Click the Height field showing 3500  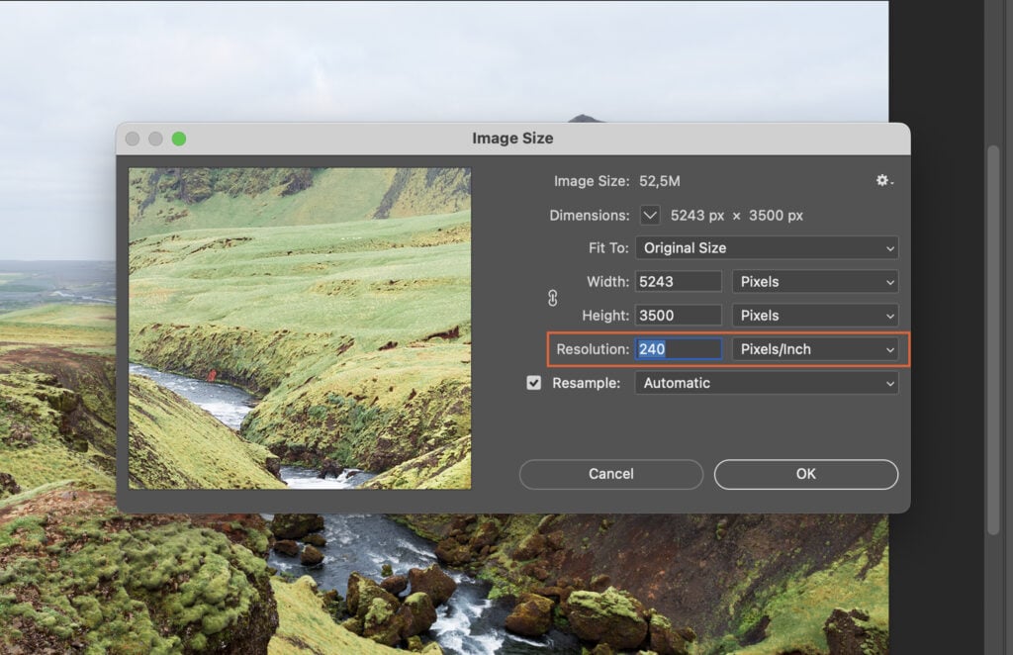click(678, 315)
